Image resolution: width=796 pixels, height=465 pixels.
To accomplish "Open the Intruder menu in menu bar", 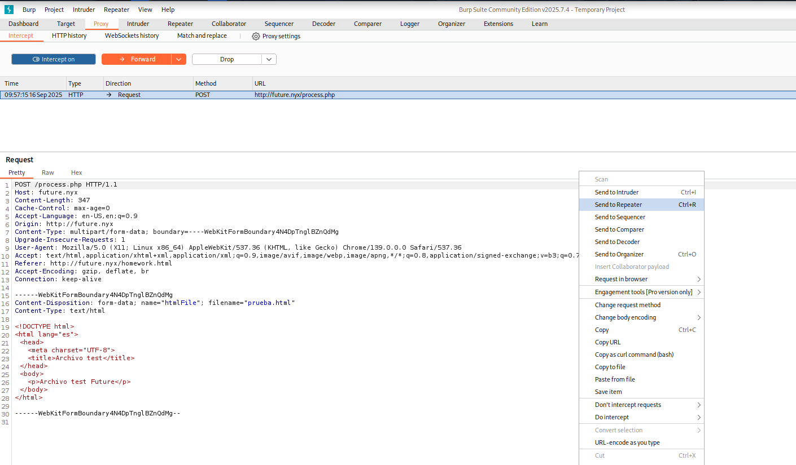I will pyautogui.click(x=84, y=10).
